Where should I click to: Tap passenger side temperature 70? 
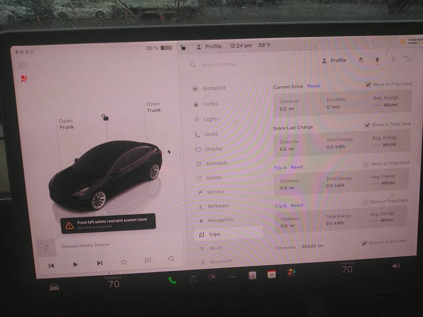[347, 269]
